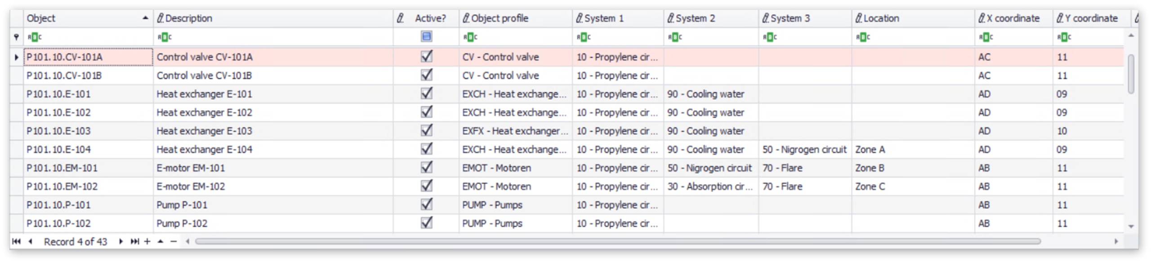Toggle Active checkbox for Heat exchanger E-103
This screenshot has width=1151, height=261.
426,131
